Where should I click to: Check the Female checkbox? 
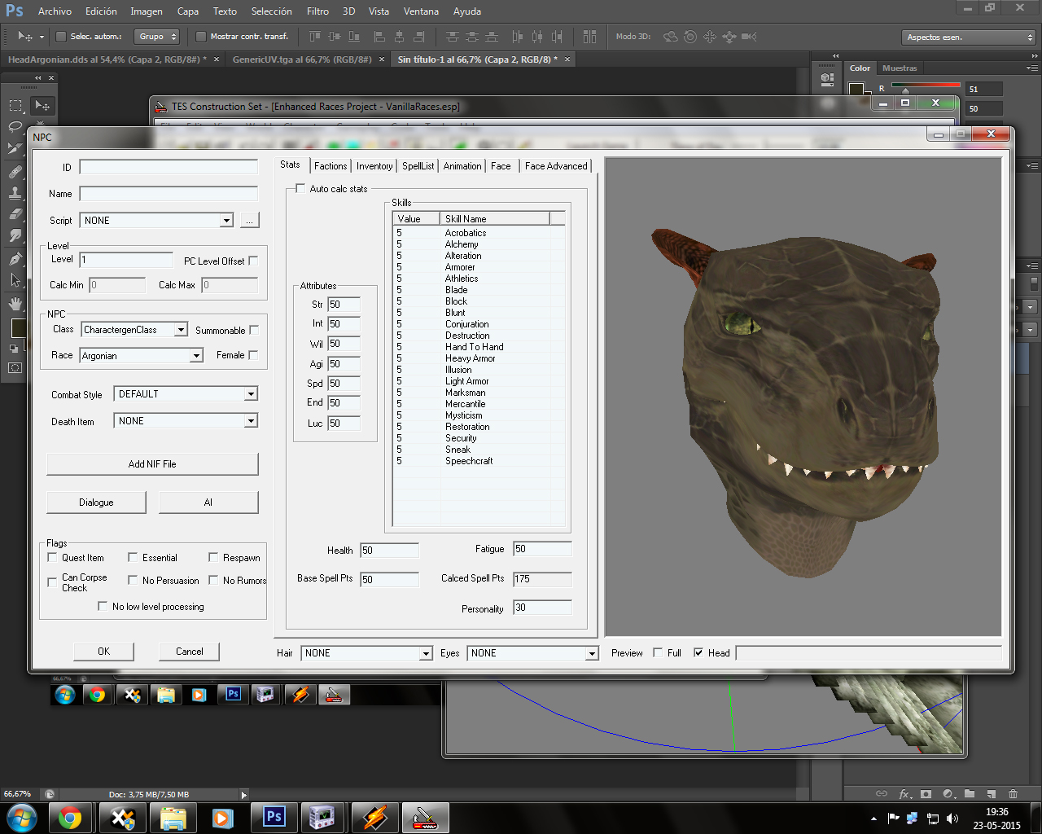(253, 355)
